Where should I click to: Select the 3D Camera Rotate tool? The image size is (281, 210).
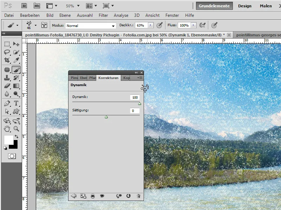pos(16,121)
